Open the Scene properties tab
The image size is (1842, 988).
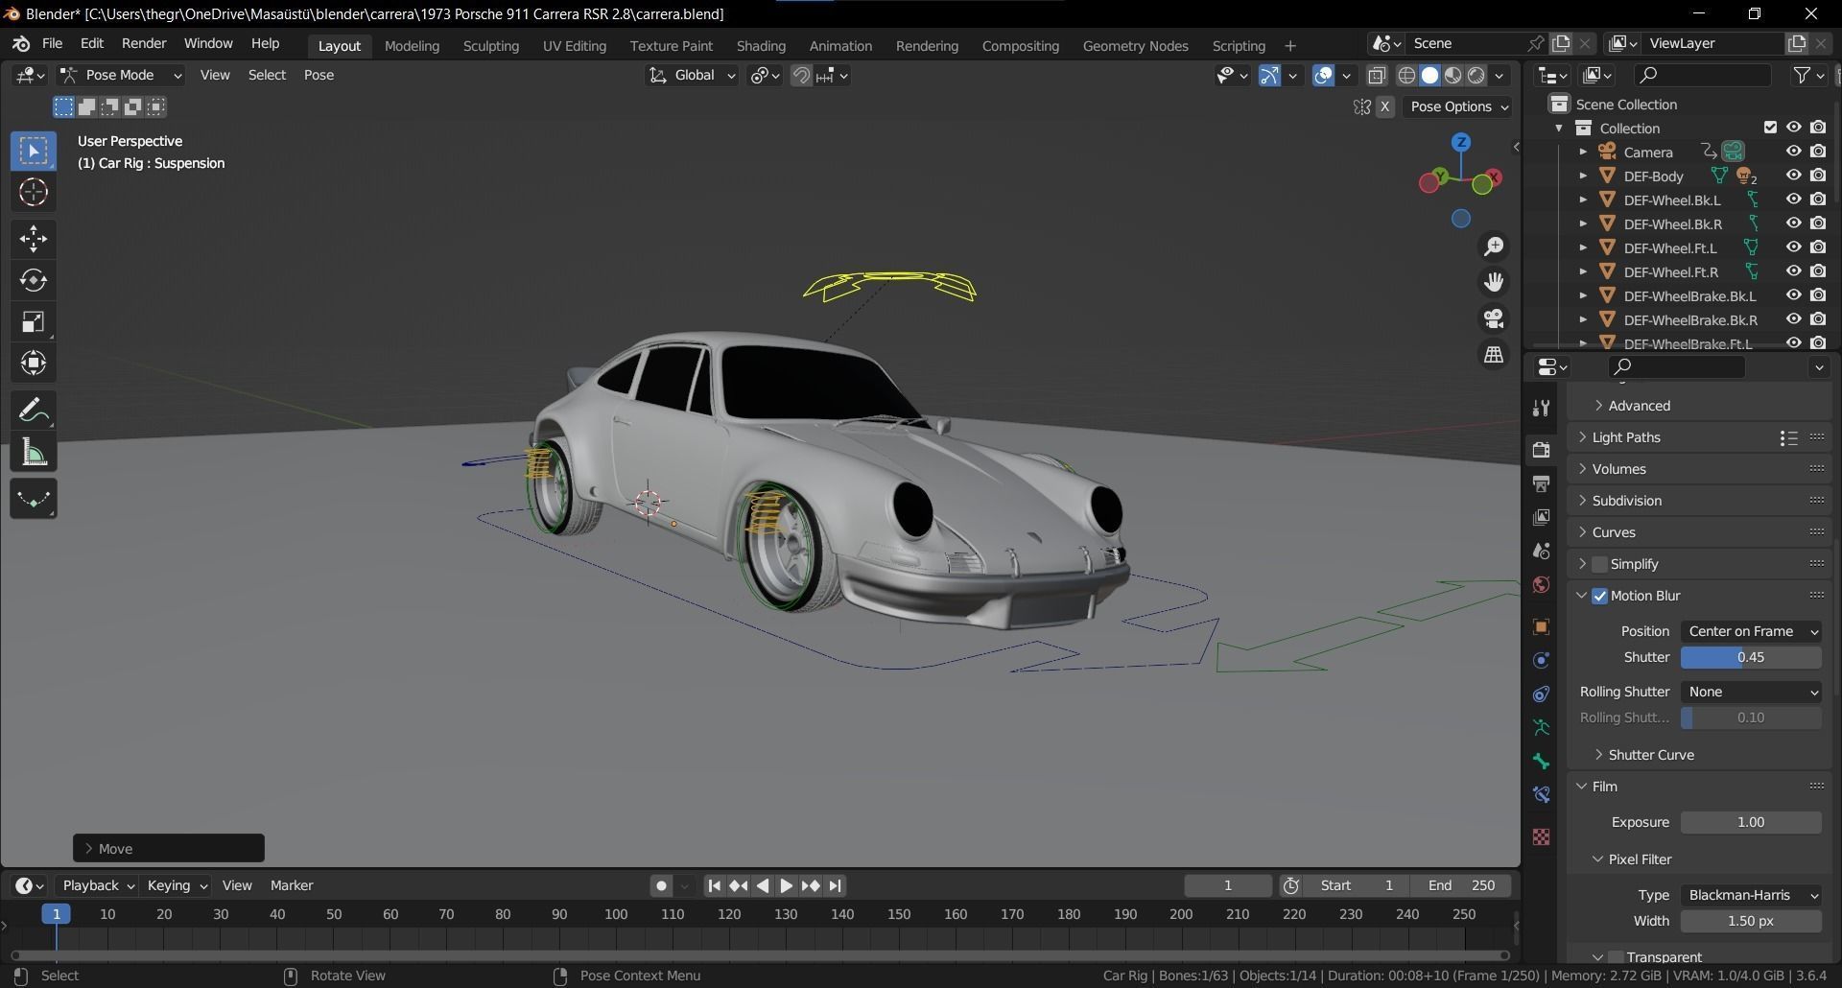click(x=1542, y=551)
